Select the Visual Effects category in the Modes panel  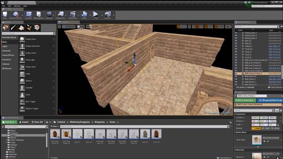tap(8, 55)
